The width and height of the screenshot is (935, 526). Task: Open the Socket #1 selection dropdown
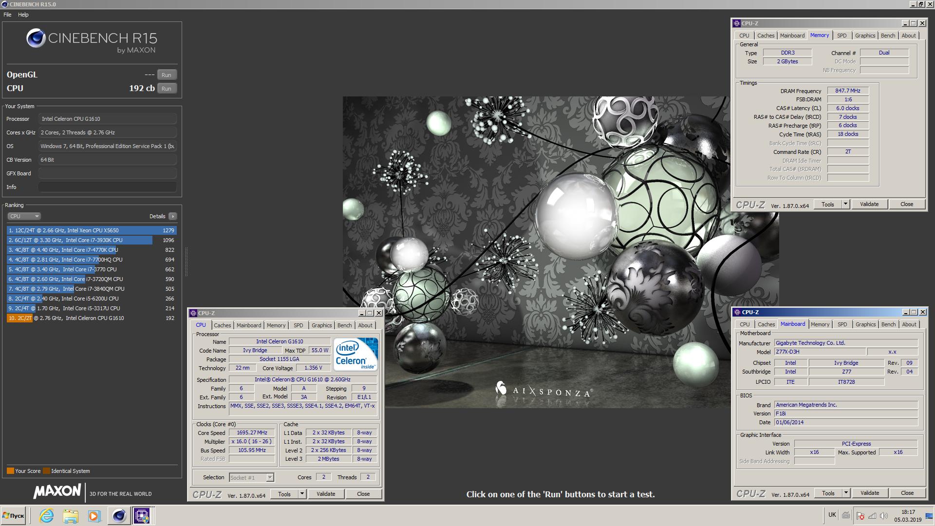point(252,478)
